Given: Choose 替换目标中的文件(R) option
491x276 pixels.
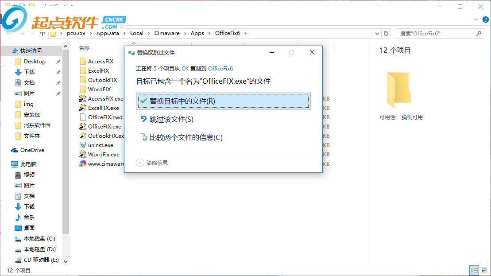Looking at the screenshot, I should (223, 101).
